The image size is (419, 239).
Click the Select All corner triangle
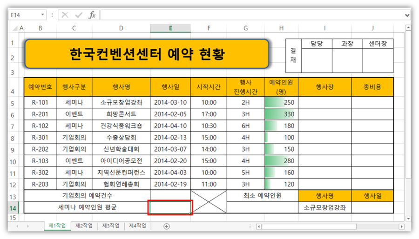tap(13, 28)
